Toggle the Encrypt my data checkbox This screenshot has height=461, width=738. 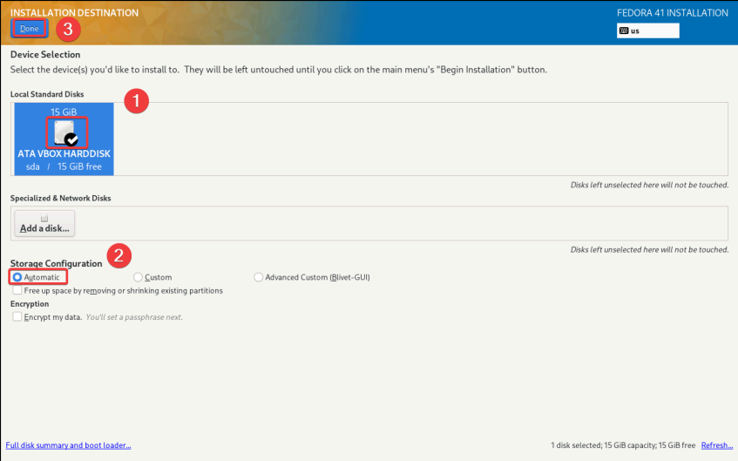click(17, 317)
